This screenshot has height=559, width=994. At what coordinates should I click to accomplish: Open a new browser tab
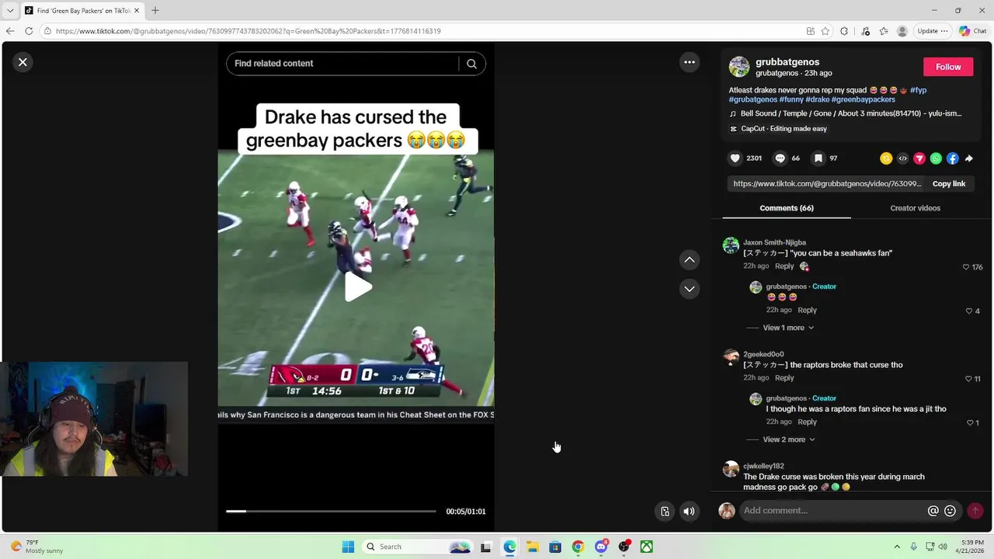pos(155,10)
